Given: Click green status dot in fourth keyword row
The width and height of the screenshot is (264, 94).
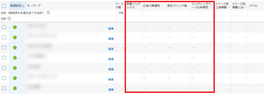Looking at the screenshot, I should click(x=15, y=58).
